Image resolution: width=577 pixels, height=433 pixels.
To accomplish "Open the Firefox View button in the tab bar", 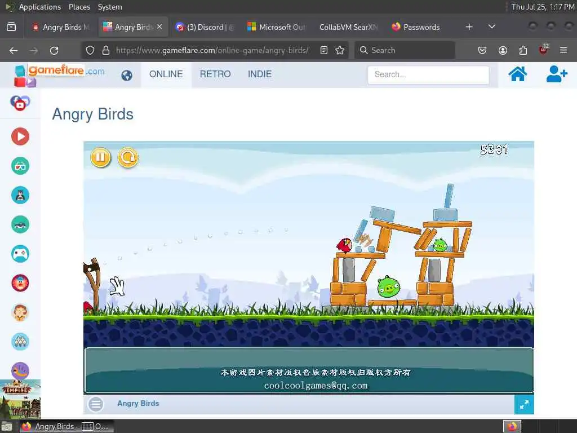I will [11, 27].
